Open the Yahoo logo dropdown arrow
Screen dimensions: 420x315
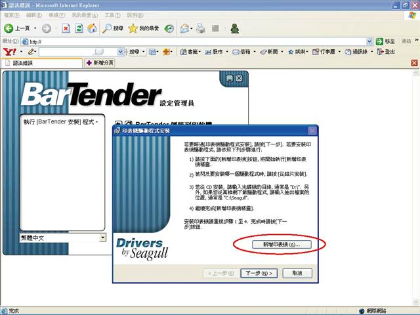(x=21, y=52)
